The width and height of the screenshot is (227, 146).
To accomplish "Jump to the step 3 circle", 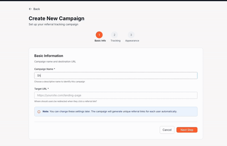I will click(x=131, y=35).
